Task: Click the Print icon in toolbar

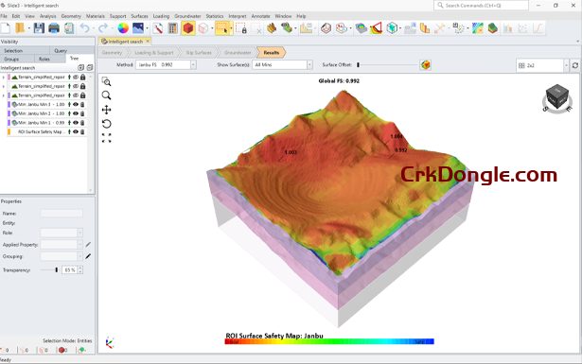Action: point(54,28)
